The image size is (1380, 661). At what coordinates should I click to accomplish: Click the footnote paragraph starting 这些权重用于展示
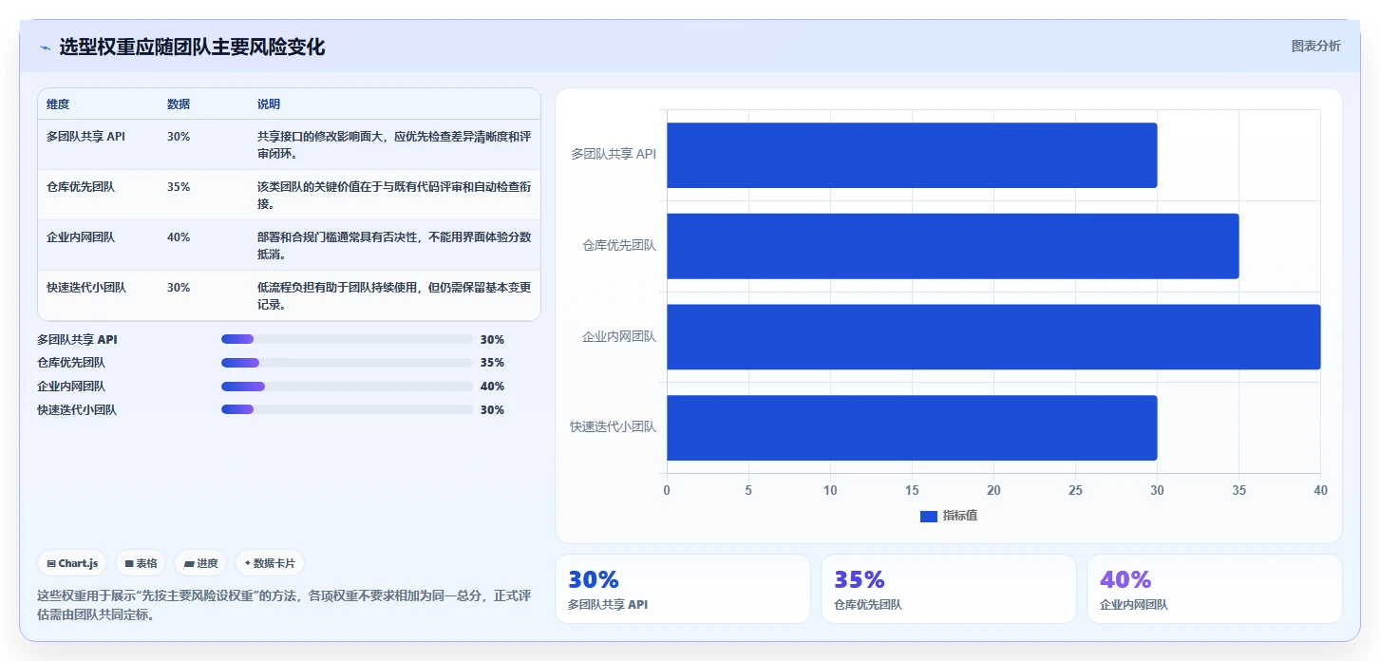click(x=283, y=605)
